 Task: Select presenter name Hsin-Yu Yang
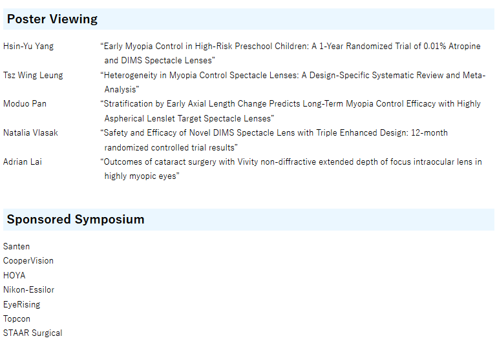pyautogui.click(x=28, y=47)
